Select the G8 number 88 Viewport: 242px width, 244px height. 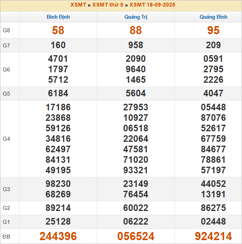point(136,30)
